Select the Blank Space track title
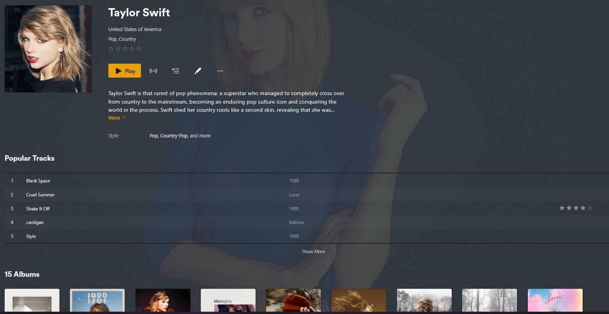609x314 pixels. 38,181
